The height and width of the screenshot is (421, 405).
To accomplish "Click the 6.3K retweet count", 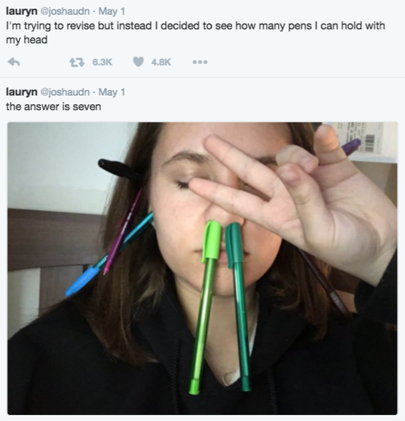I will pos(102,62).
